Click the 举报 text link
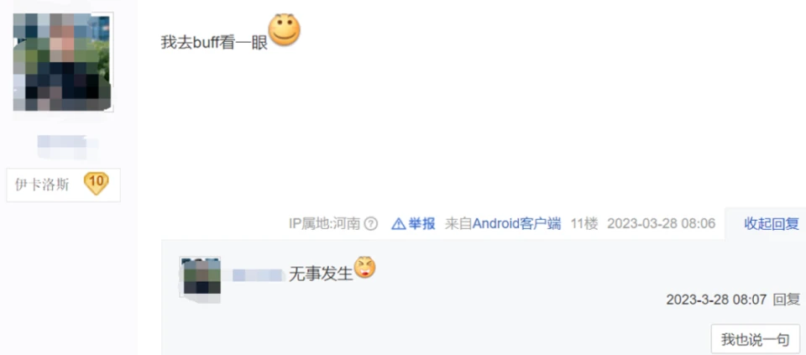 [422, 223]
